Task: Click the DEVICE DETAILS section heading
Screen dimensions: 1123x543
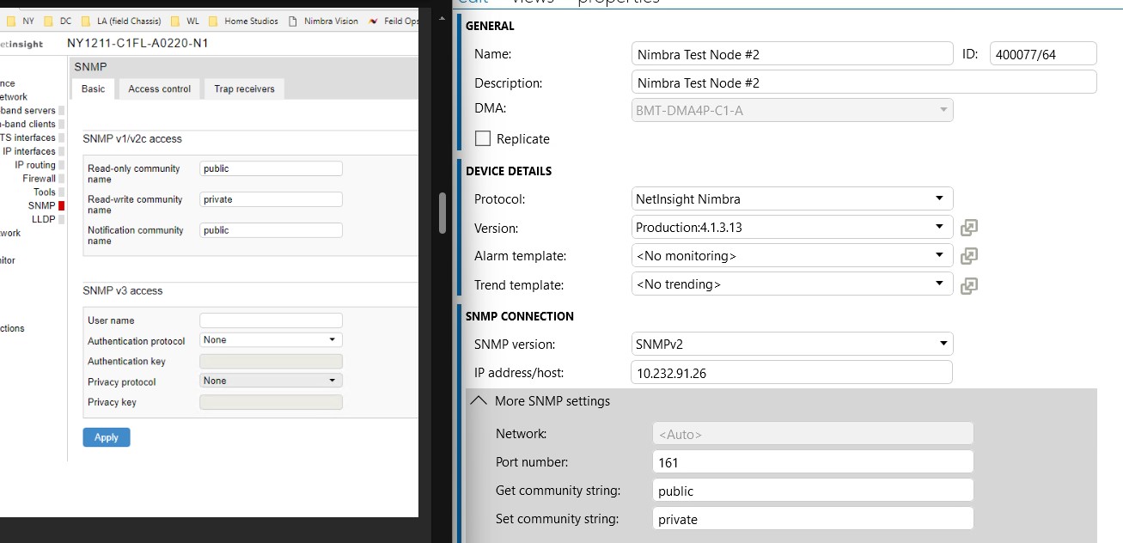Action: pos(509,171)
